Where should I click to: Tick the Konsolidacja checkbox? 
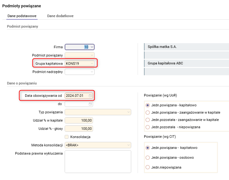pyautogui.click(x=67, y=137)
